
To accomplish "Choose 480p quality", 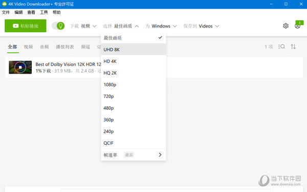I will 134,108.
